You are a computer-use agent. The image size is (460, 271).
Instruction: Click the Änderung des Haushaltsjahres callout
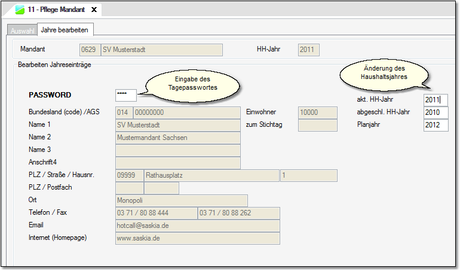click(x=384, y=72)
